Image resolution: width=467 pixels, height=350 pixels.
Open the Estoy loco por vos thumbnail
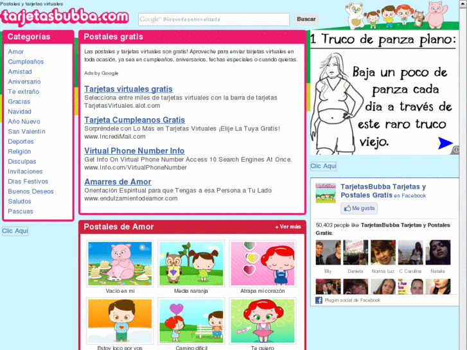pyautogui.click(x=119, y=321)
